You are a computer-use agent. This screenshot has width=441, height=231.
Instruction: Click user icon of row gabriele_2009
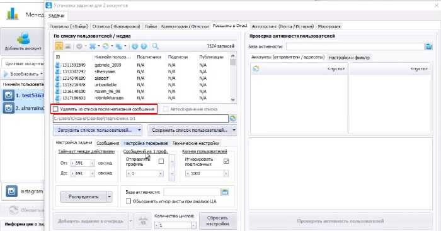(x=58, y=65)
